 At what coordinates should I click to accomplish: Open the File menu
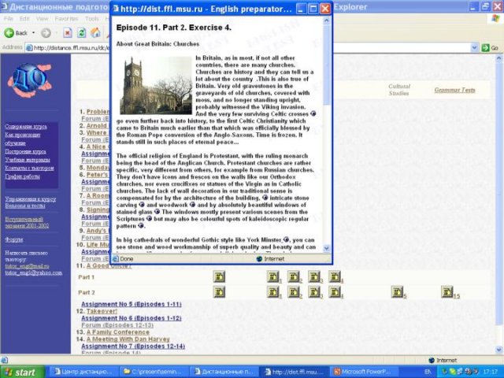[x=9, y=19]
